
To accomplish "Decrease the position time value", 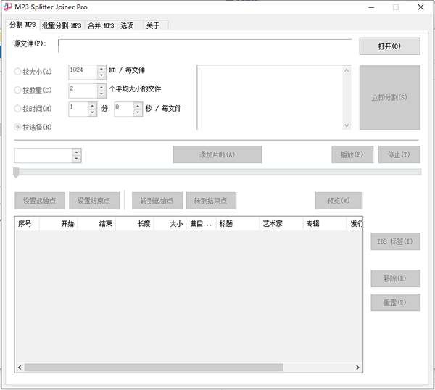I will 77,159.
